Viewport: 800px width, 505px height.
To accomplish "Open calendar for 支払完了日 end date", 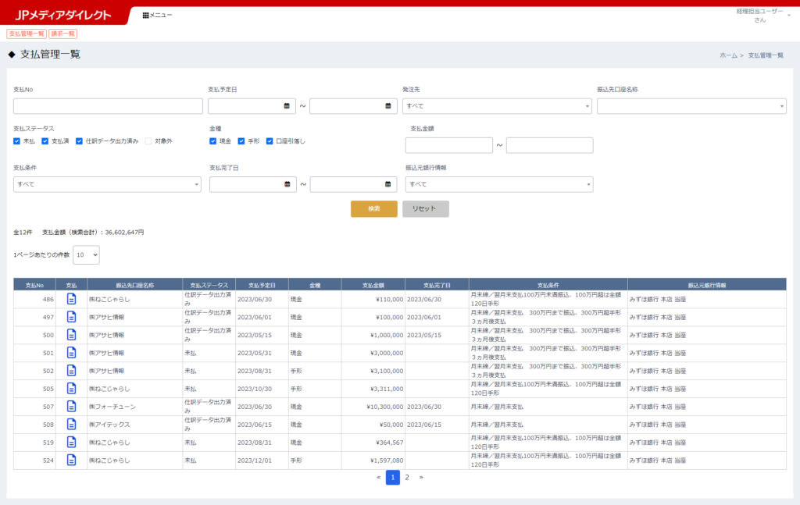I will click(387, 184).
